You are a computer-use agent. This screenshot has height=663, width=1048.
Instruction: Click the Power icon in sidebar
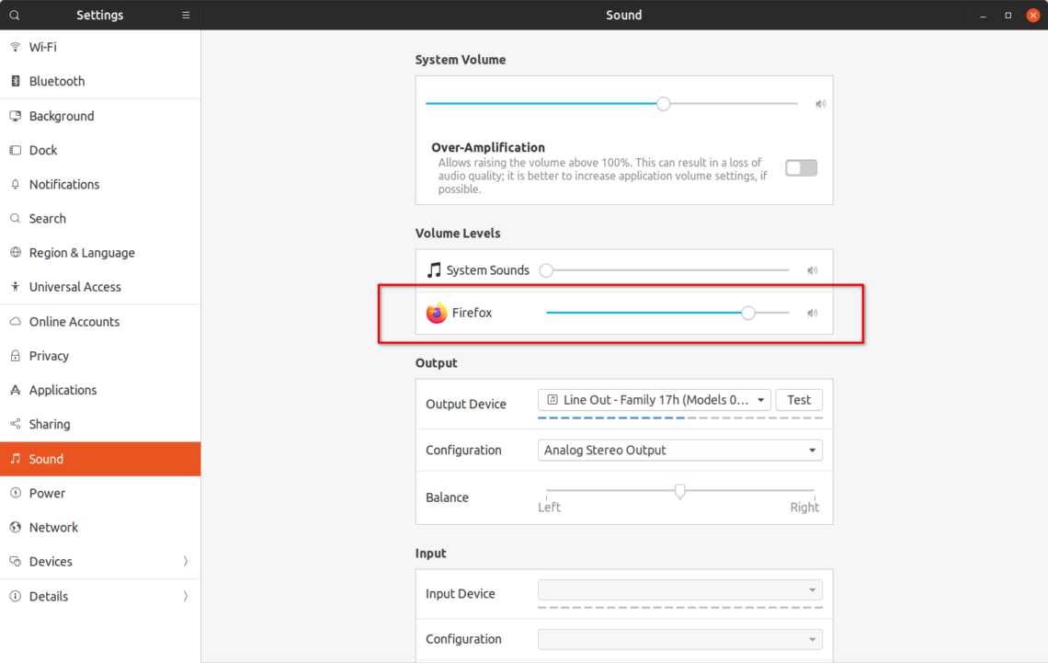click(16, 493)
